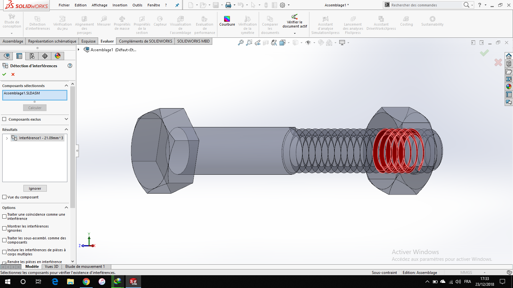The image size is (513, 288).
Task: Open the Insertion menu
Action: point(120,5)
